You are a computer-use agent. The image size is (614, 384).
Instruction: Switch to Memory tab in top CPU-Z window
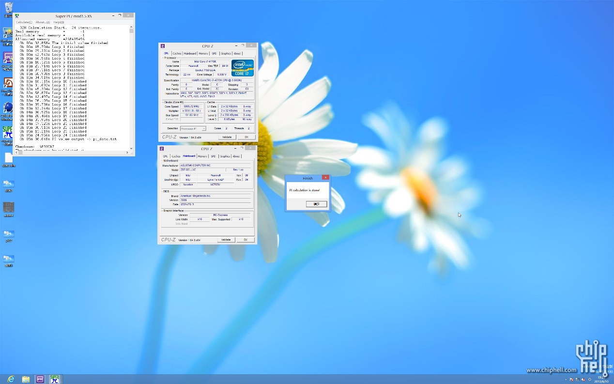point(203,54)
